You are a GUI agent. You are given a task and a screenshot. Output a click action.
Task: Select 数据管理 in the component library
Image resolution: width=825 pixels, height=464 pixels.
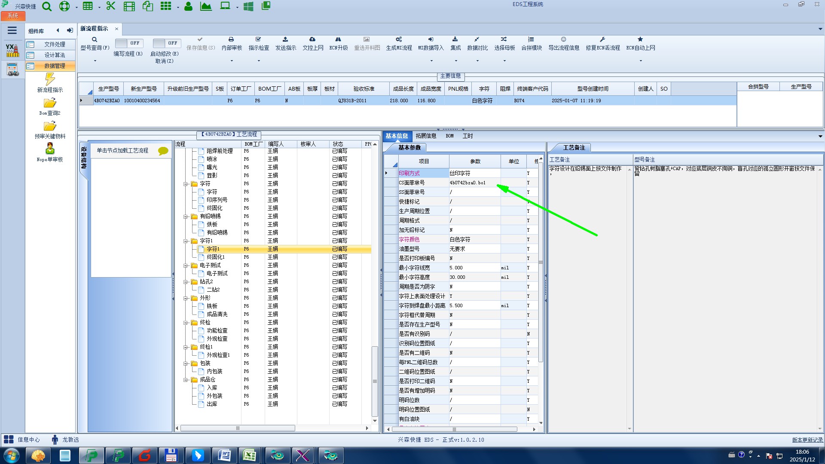pos(55,66)
